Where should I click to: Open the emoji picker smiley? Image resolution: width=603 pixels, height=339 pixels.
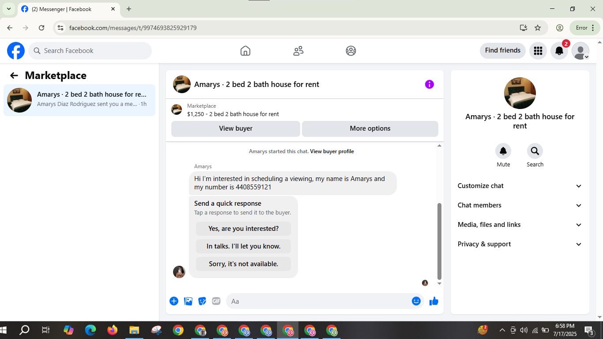tap(416, 301)
